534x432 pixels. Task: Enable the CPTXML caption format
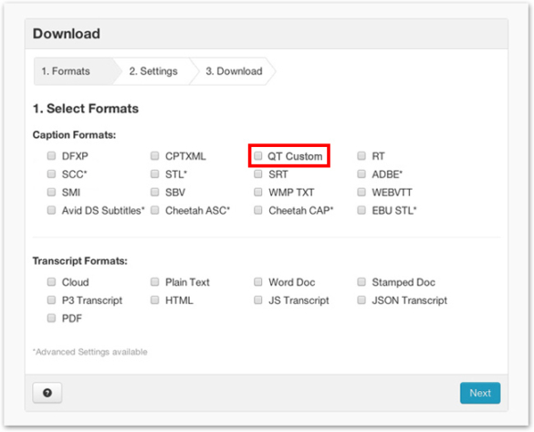[155, 156]
